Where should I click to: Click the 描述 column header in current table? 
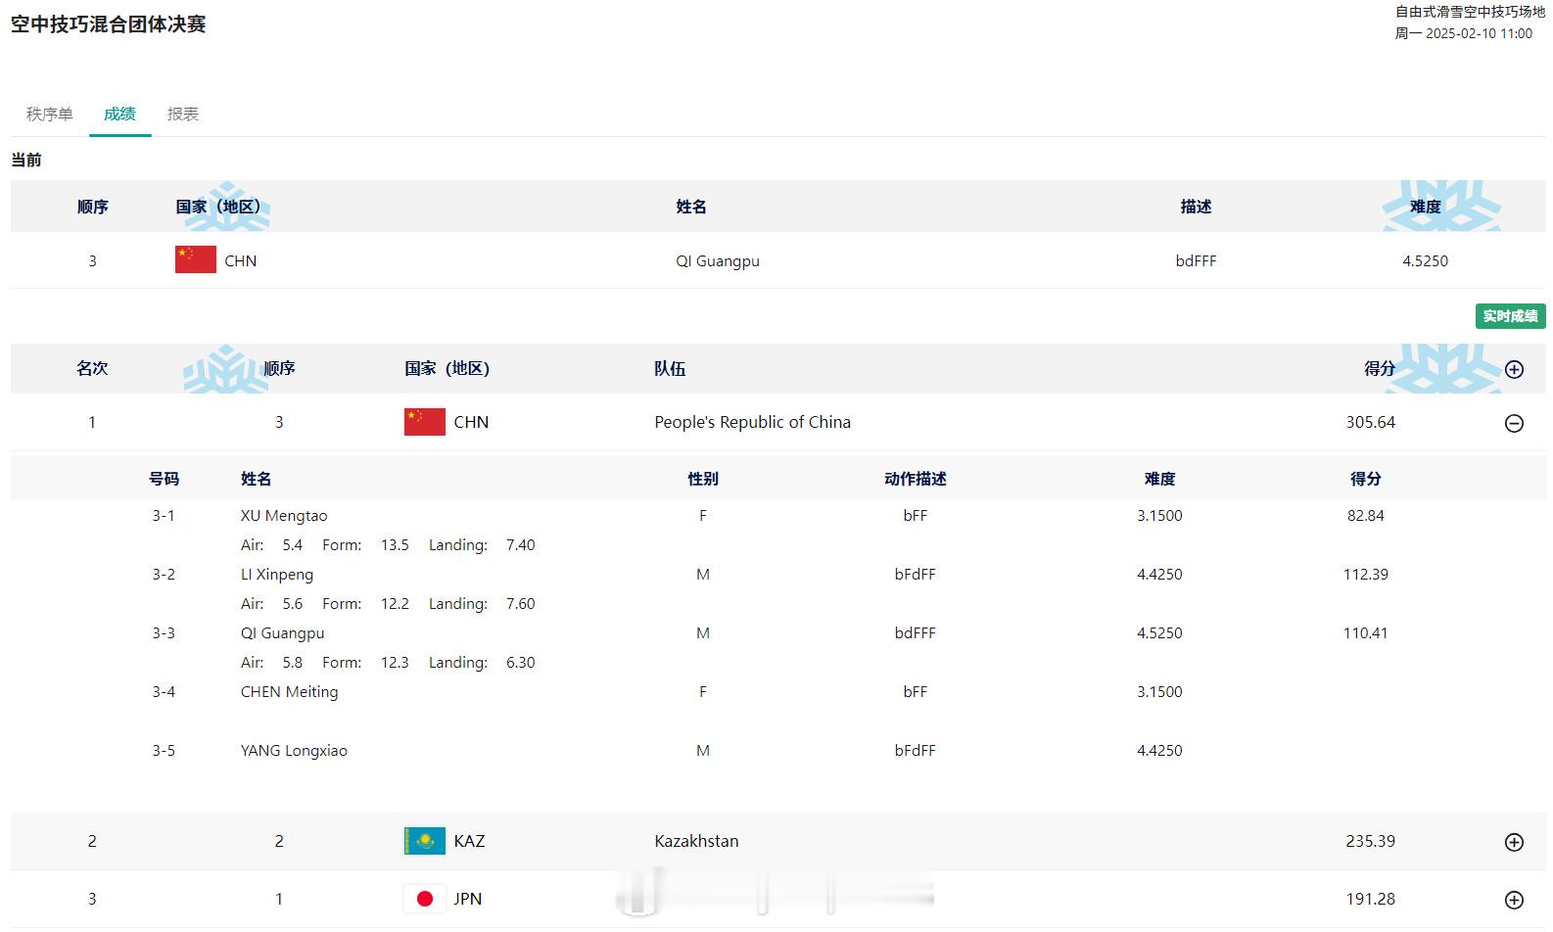coord(1196,207)
